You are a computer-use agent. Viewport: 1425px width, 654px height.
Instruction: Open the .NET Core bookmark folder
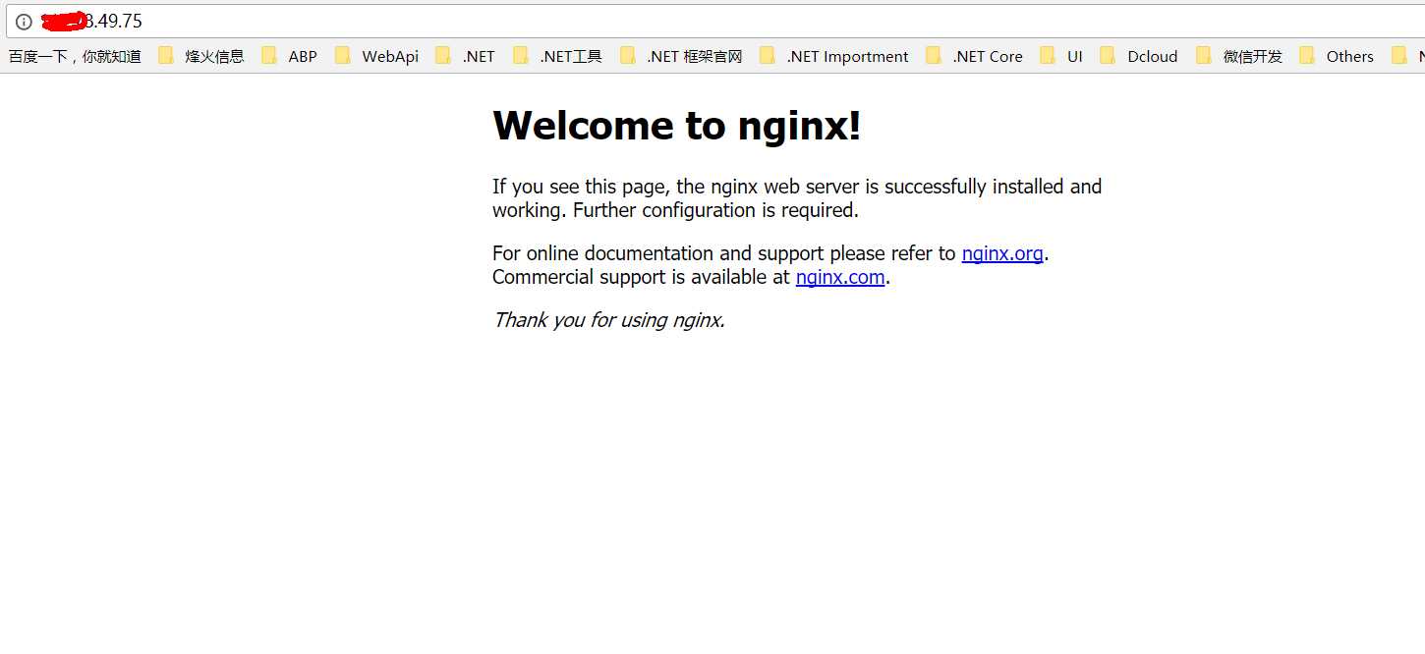(x=975, y=57)
